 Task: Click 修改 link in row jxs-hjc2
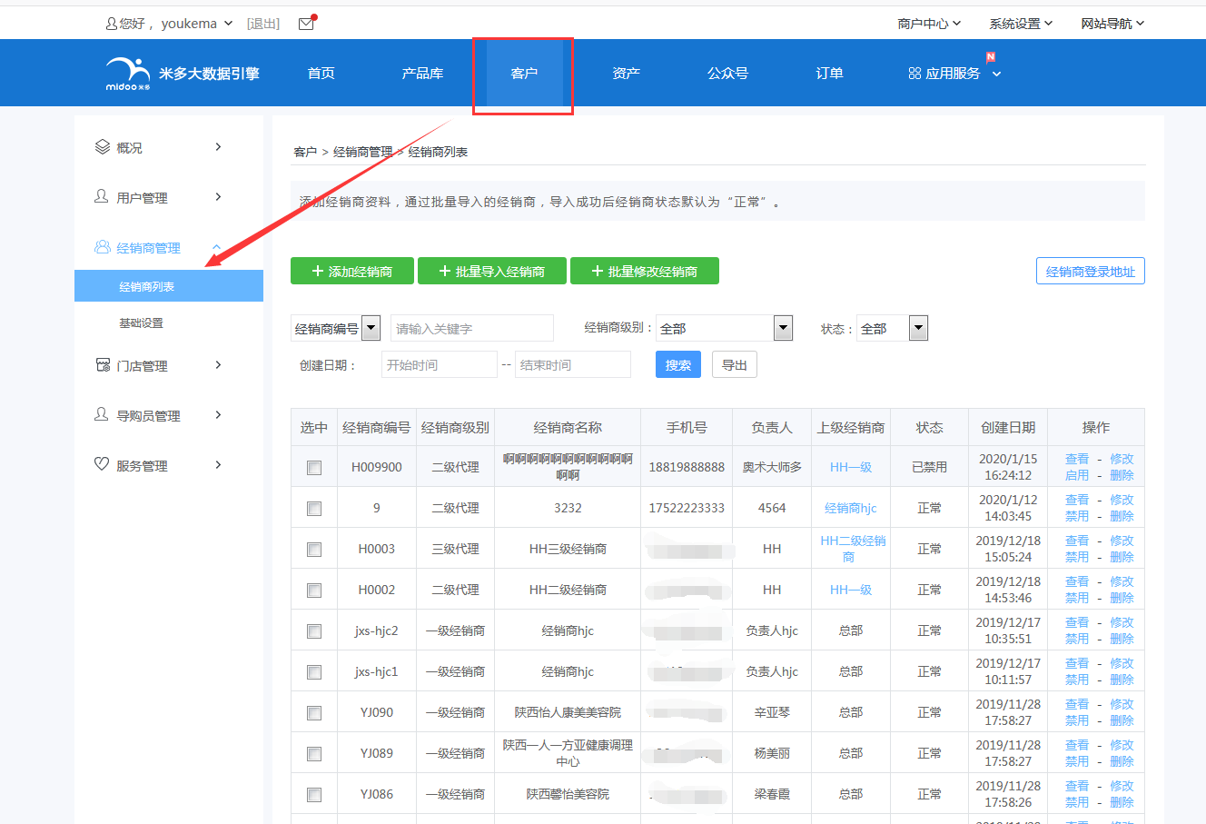(x=1122, y=622)
